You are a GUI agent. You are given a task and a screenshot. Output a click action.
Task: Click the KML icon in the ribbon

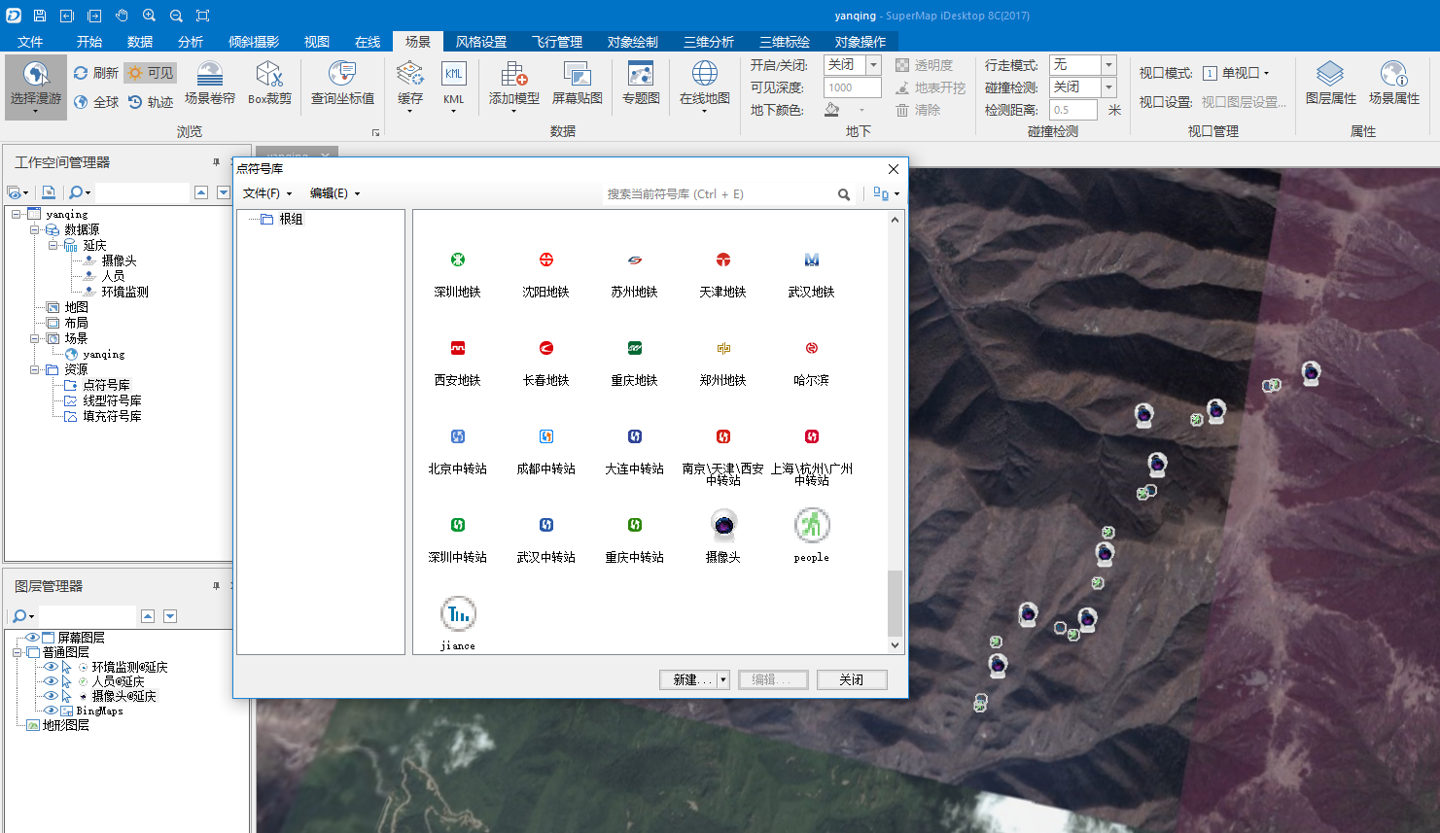click(x=454, y=74)
